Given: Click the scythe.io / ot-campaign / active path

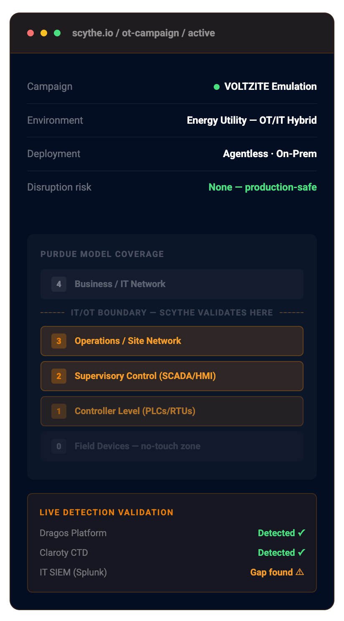Looking at the screenshot, I should [144, 33].
